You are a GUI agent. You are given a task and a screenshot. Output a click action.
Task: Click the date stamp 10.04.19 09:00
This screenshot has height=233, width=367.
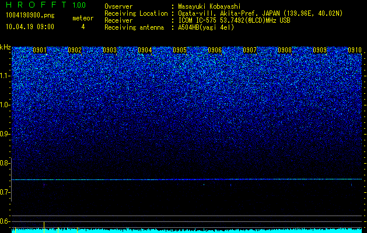point(30,27)
